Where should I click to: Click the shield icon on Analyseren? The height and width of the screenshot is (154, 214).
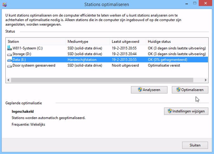pyautogui.click(x=140, y=90)
